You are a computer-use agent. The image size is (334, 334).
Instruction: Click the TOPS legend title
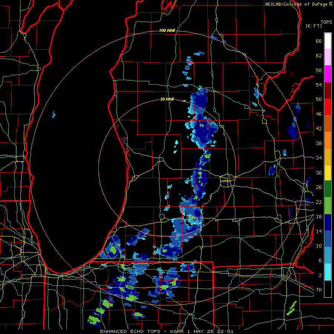pyautogui.click(x=326, y=22)
